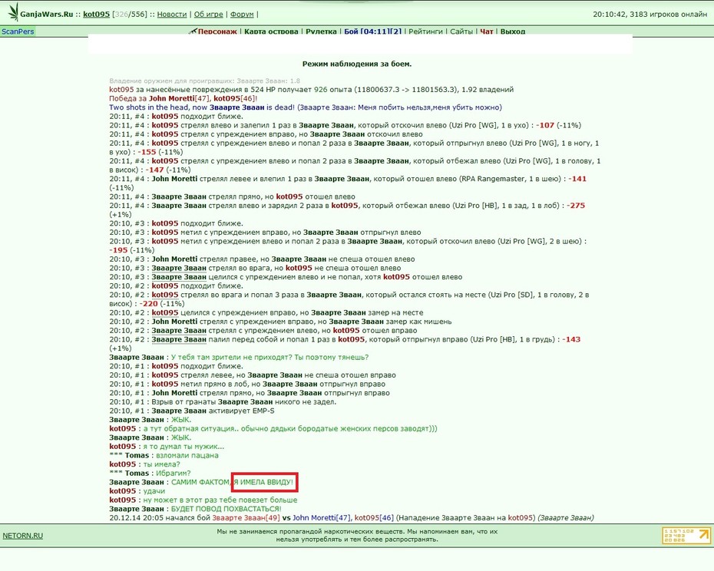
Task: Go to Рулетка page
Action: (x=321, y=31)
